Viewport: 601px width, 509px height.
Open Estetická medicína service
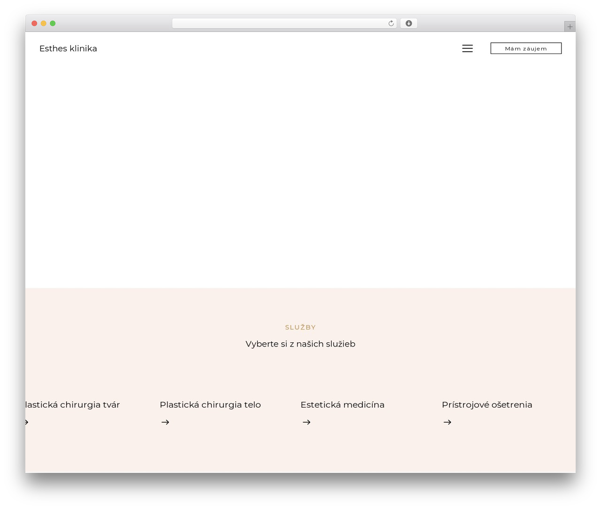point(342,405)
